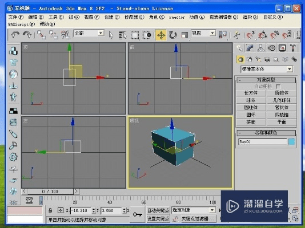305x228 pixels.
Task: Click reactor Create Motor gear icon
Action: click(x=13, y=157)
